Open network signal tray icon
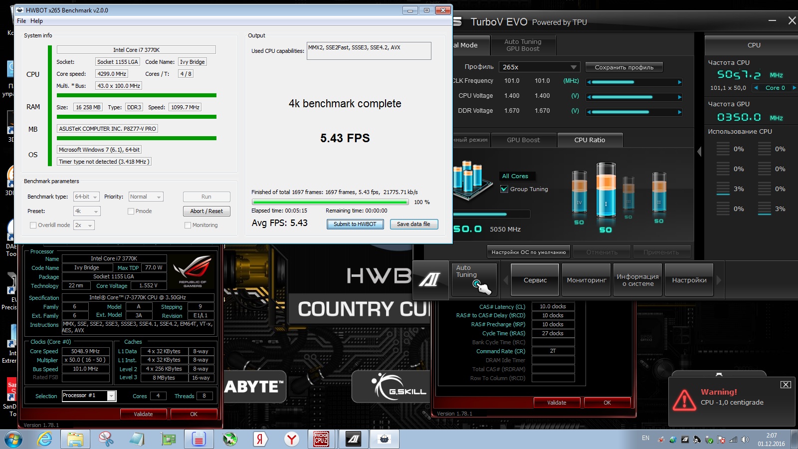798x449 pixels. pyautogui.click(x=733, y=440)
